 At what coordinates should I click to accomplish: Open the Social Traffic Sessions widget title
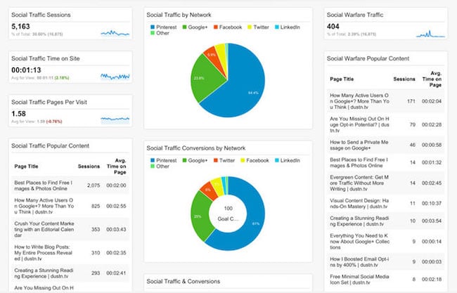(x=41, y=15)
